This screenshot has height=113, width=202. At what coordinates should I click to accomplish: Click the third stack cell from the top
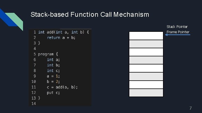click(146, 52)
